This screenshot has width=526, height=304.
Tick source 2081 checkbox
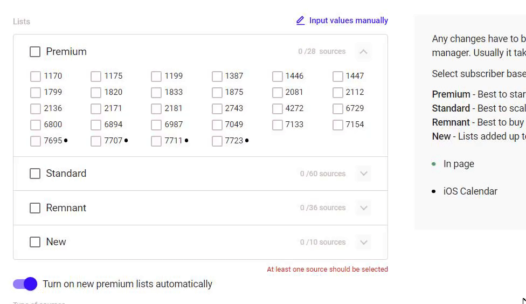[278, 92]
